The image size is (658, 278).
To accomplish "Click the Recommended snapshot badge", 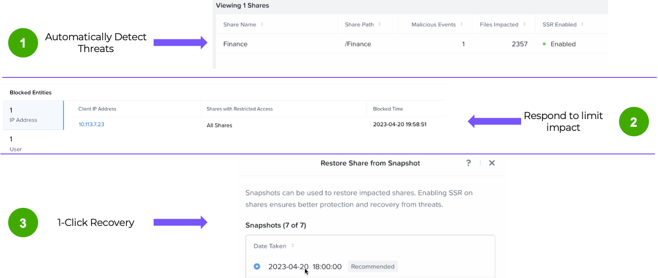I will point(373,267).
